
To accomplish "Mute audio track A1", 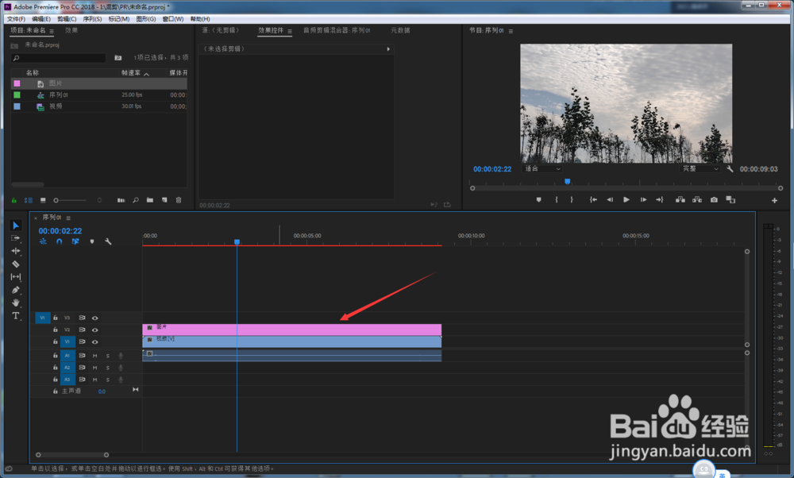I will point(94,356).
